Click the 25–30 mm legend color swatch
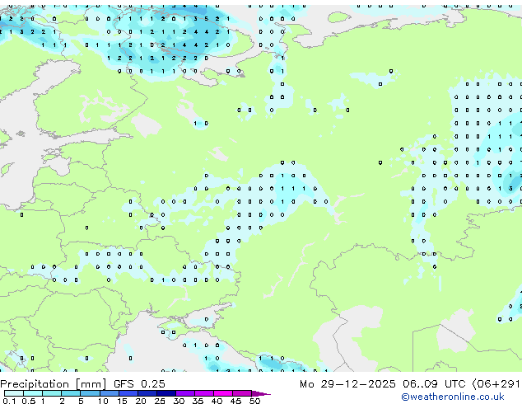This screenshot has height=404, width=522. [165, 393]
